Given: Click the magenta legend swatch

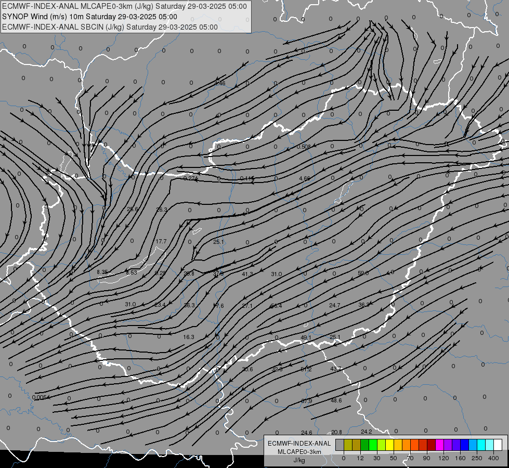Looking at the screenshot, I should pos(440,445).
